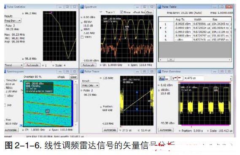Click the Time Overview panel icon
The height and width of the screenshot is (155, 240).
[159, 71]
